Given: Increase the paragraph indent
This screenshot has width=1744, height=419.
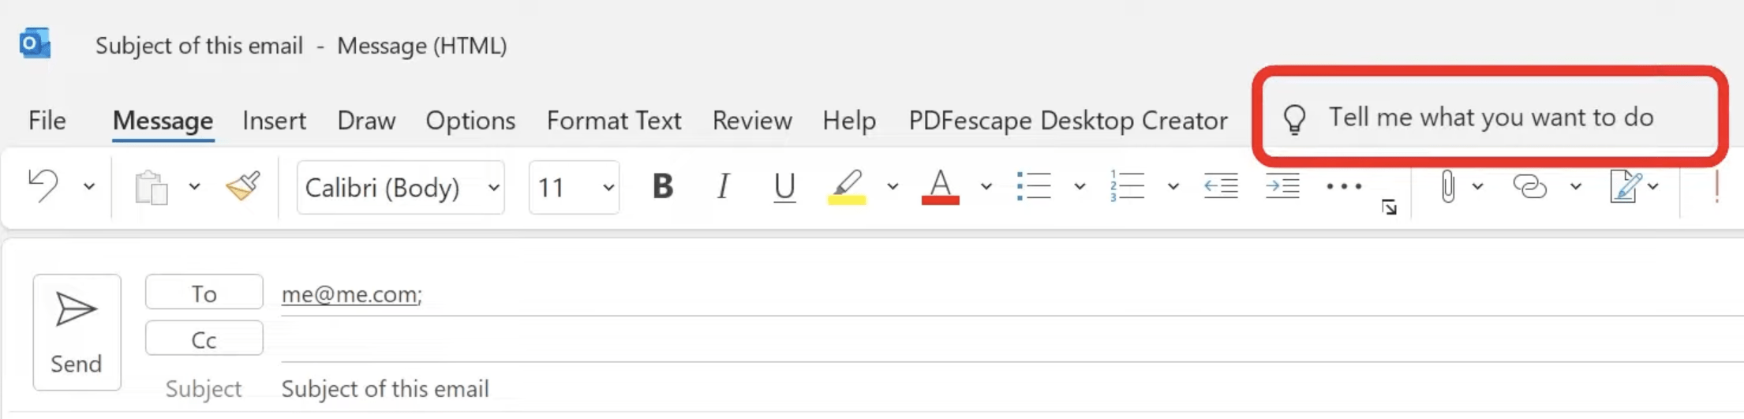Looking at the screenshot, I should (x=1282, y=187).
